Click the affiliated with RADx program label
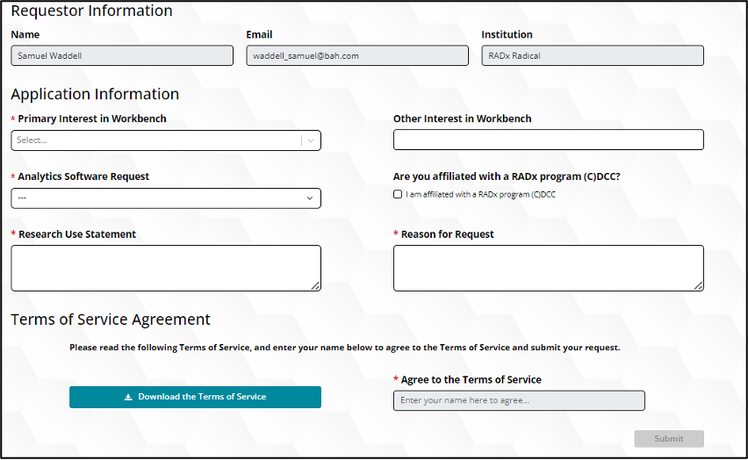The image size is (748, 460). coord(480,195)
